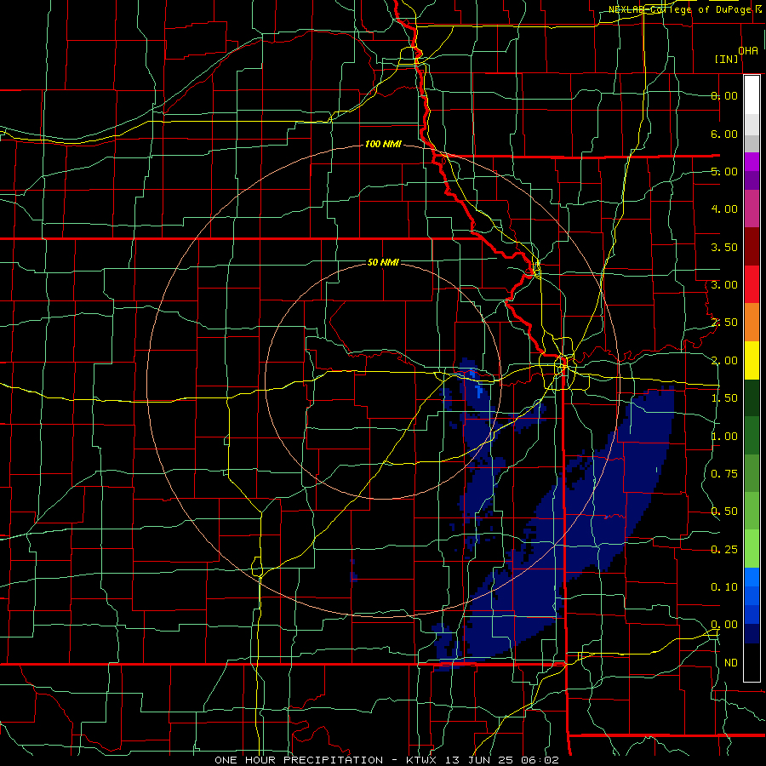
Task: Click the orange swatch in the color legend
Action: (x=752, y=322)
